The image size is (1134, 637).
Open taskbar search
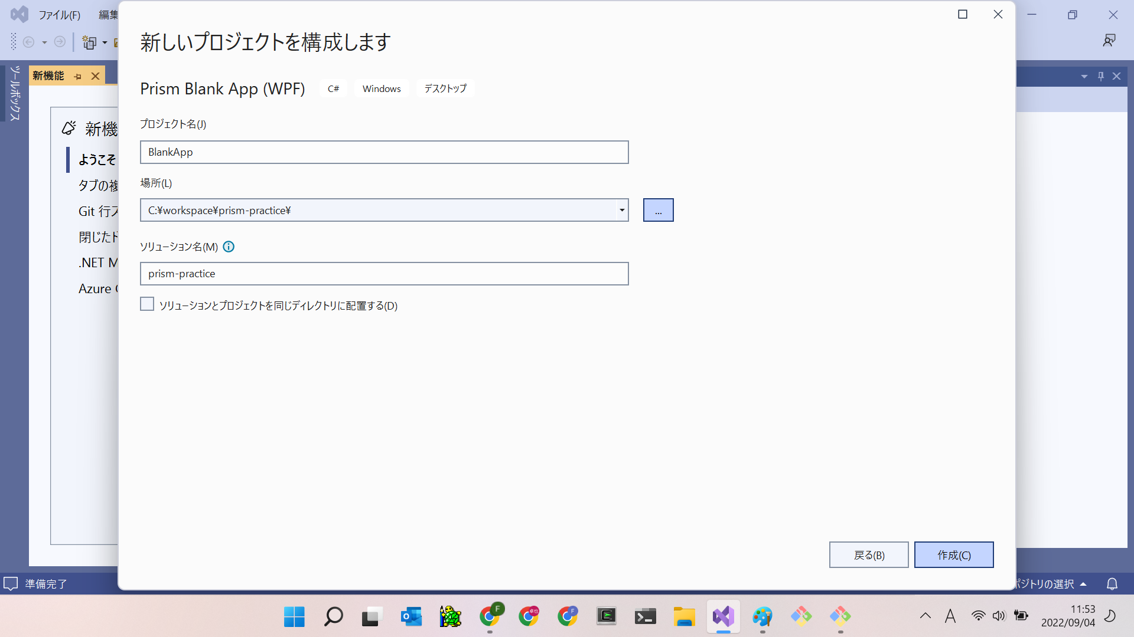pyautogui.click(x=333, y=617)
